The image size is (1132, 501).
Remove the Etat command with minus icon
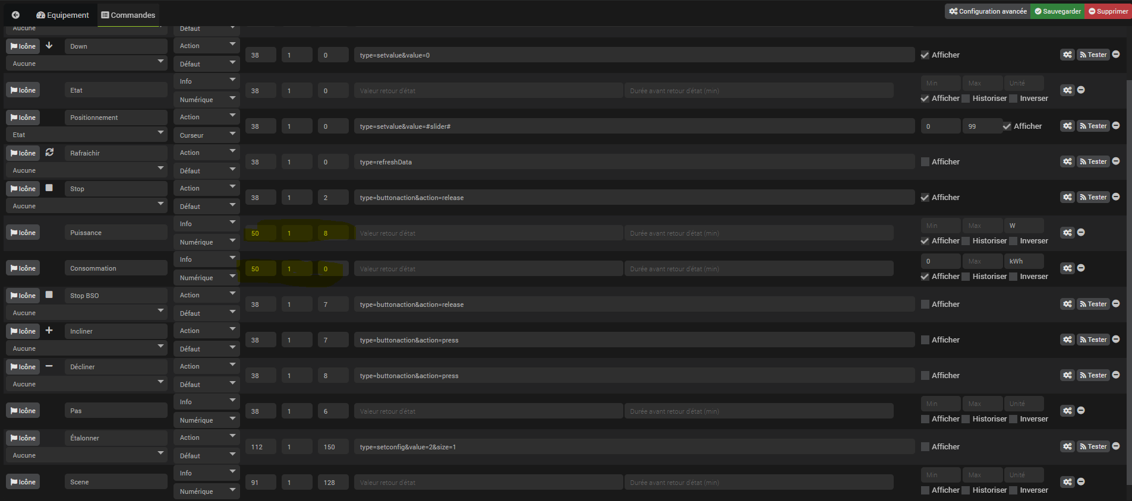point(1081,90)
